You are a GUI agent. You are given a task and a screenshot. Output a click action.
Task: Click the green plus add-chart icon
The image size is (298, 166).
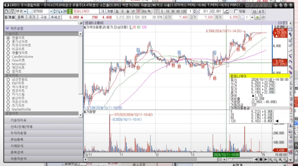click(x=258, y=17)
